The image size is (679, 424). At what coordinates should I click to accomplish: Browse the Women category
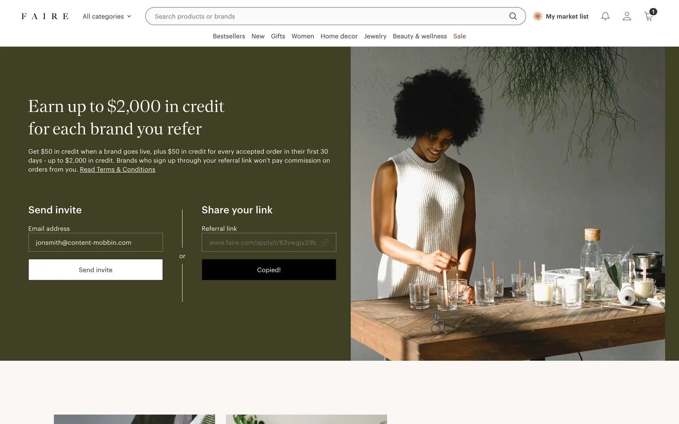point(303,36)
